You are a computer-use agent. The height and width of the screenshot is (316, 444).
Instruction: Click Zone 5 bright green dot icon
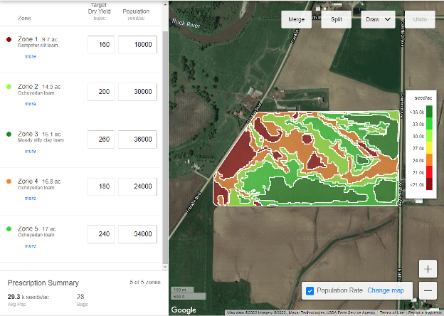coord(9,228)
